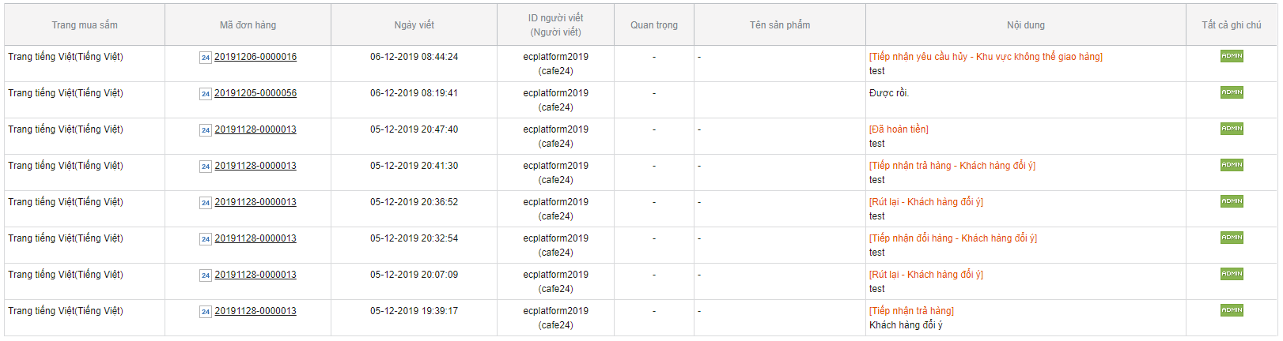Click ADMIN badge in the 'Được rồi.' row
The height and width of the screenshot is (341, 1283).
click(1232, 92)
